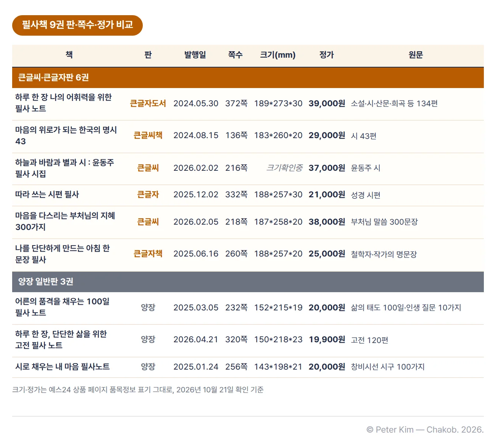Select the '양장 일반판 3권' section header
The image size is (496, 447).
tap(248, 282)
